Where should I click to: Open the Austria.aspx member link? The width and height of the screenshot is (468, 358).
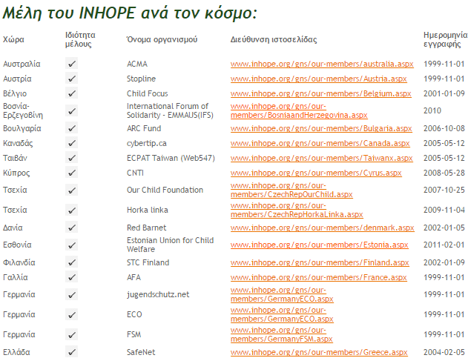tap(318, 79)
